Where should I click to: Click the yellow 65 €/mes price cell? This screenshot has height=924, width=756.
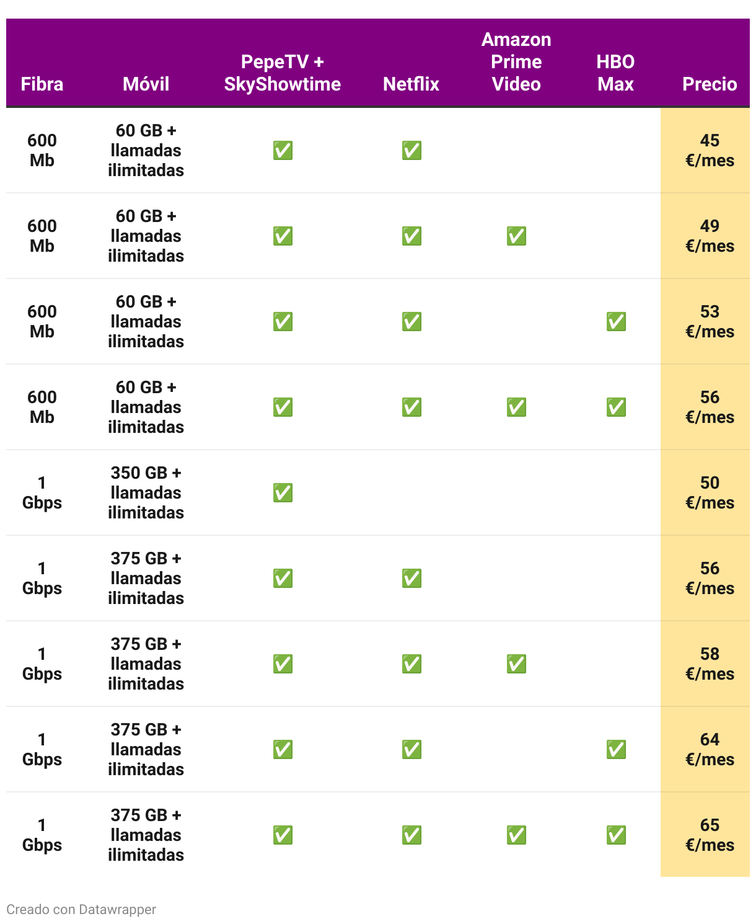point(705,835)
